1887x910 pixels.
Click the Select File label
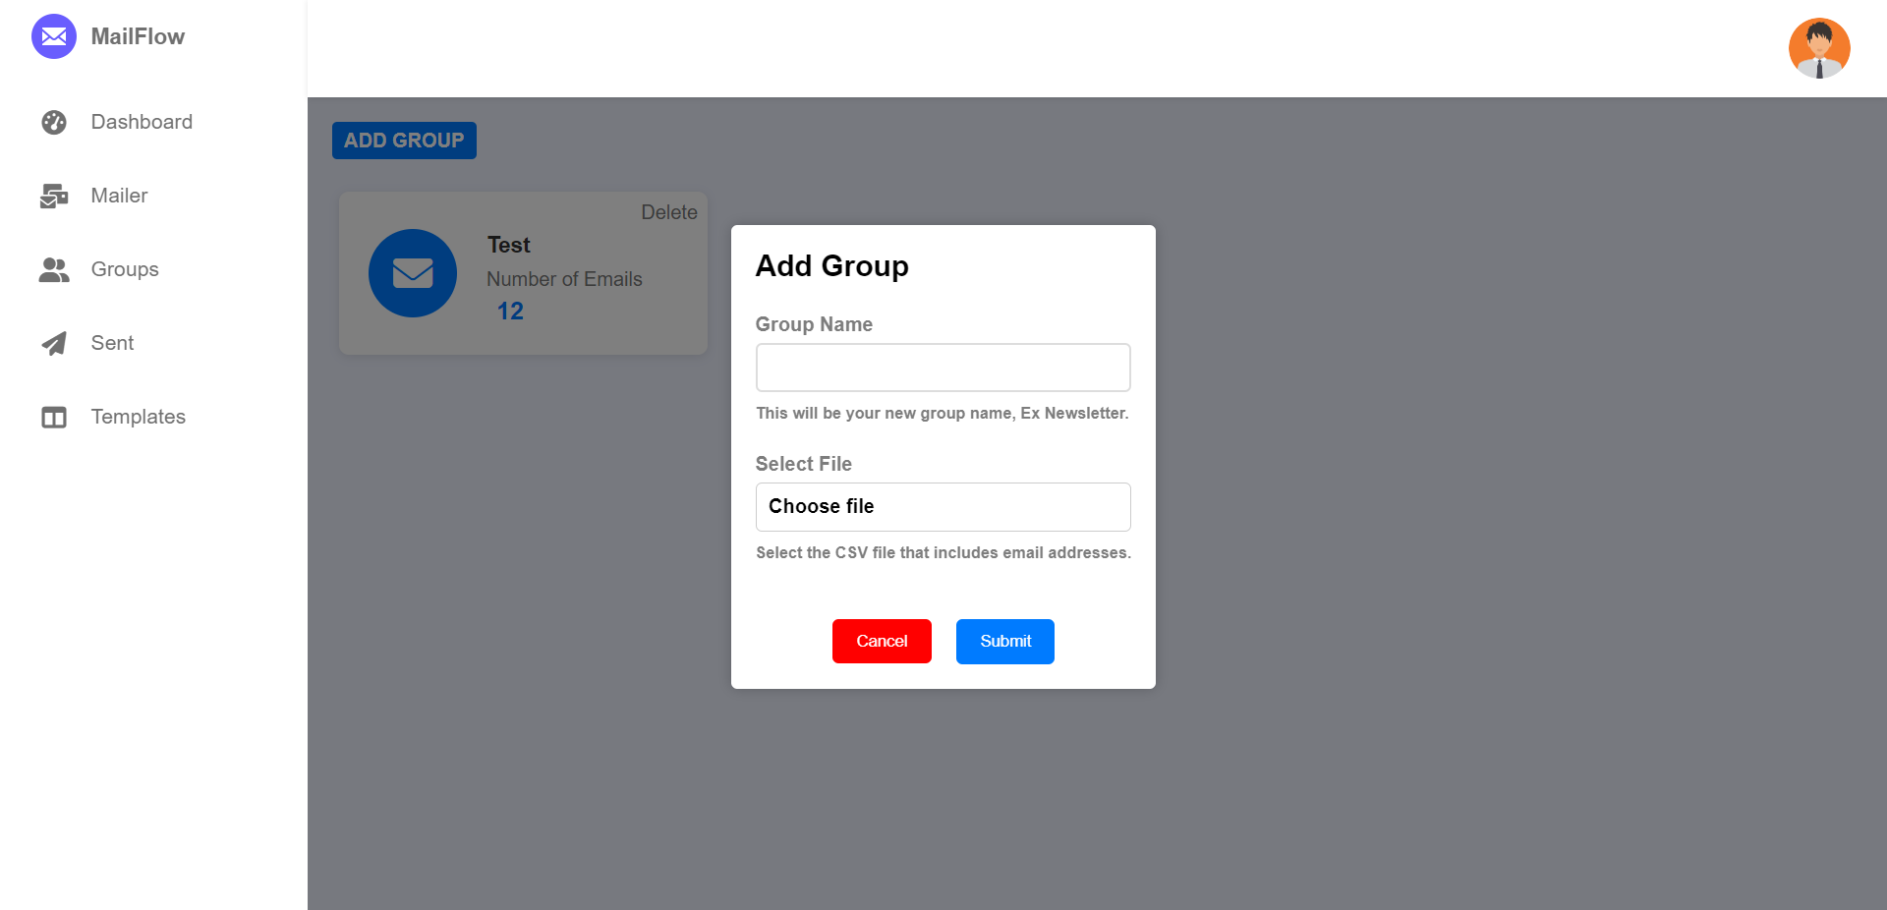coord(803,464)
